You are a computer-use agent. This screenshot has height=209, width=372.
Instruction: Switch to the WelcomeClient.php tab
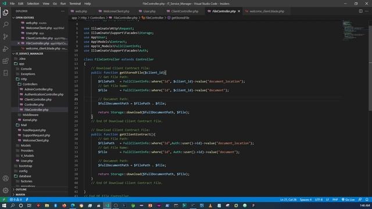(116, 11)
